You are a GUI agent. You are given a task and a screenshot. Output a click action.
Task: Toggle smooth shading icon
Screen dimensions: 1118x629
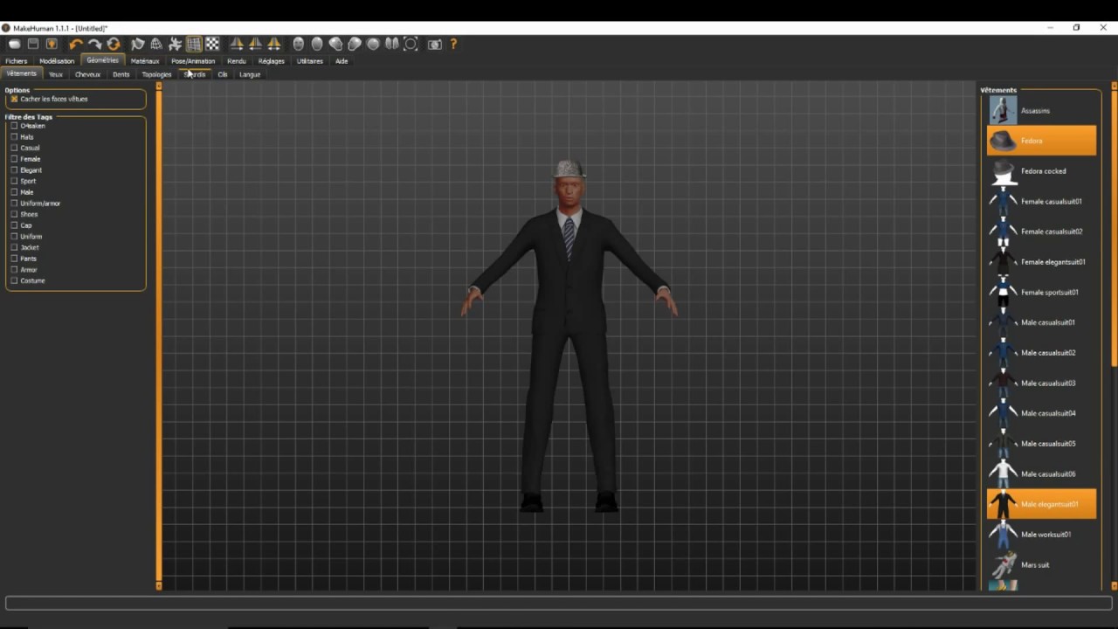(x=137, y=44)
